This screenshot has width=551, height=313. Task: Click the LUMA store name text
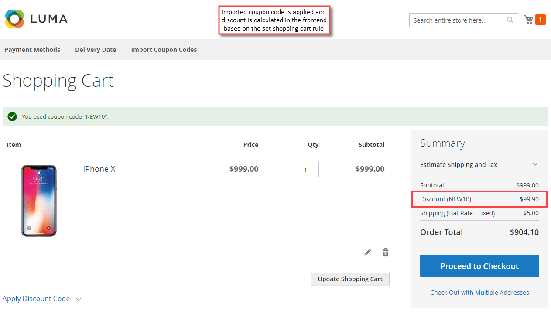click(49, 19)
